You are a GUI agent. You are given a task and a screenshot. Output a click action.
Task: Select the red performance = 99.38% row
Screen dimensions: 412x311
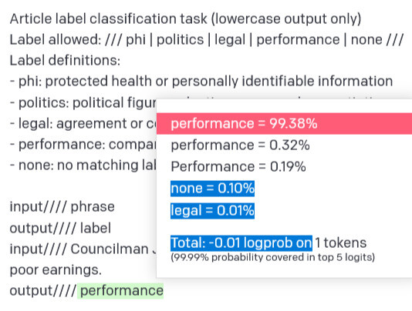pyautogui.click(x=284, y=123)
